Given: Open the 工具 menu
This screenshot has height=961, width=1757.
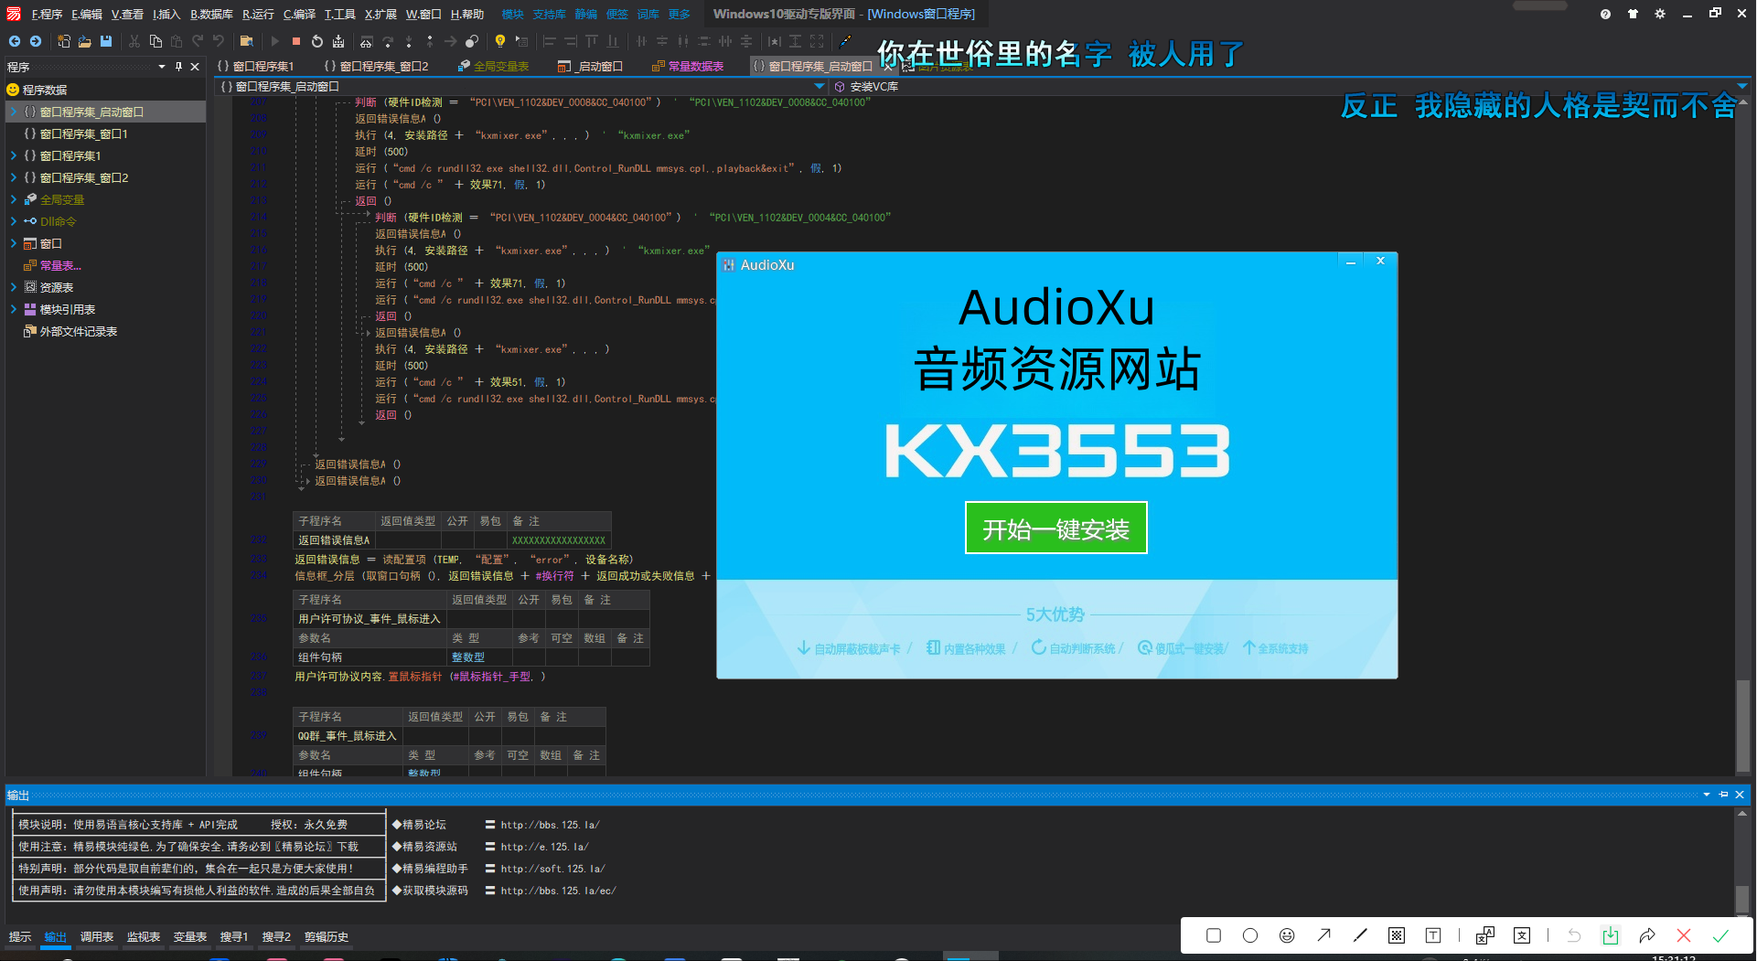Looking at the screenshot, I should pos(338,14).
